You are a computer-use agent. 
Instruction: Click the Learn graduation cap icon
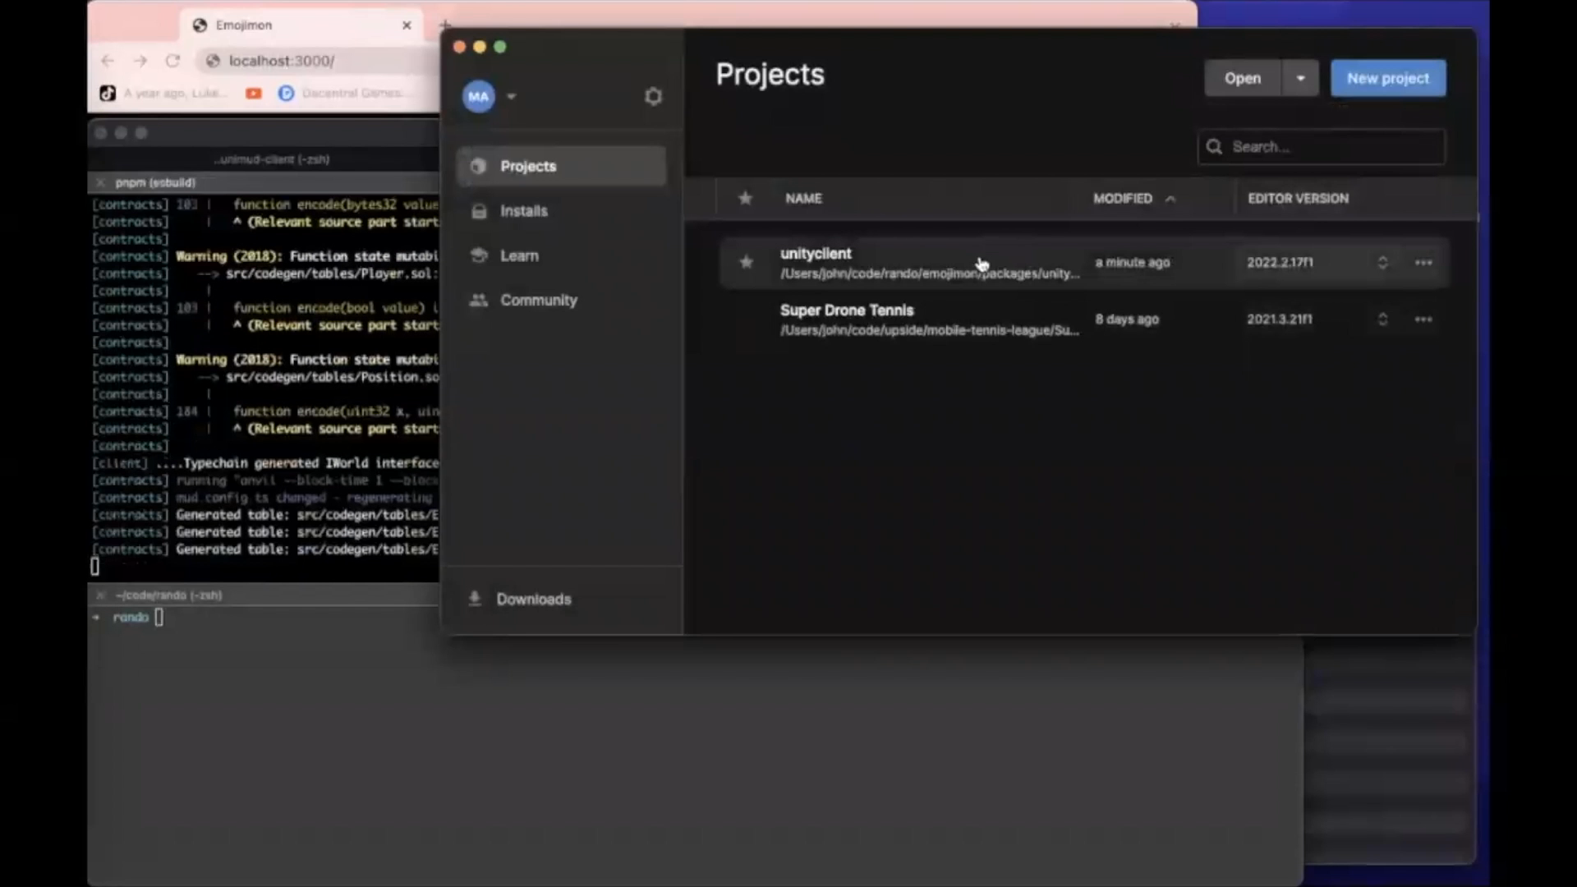pos(479,255)
